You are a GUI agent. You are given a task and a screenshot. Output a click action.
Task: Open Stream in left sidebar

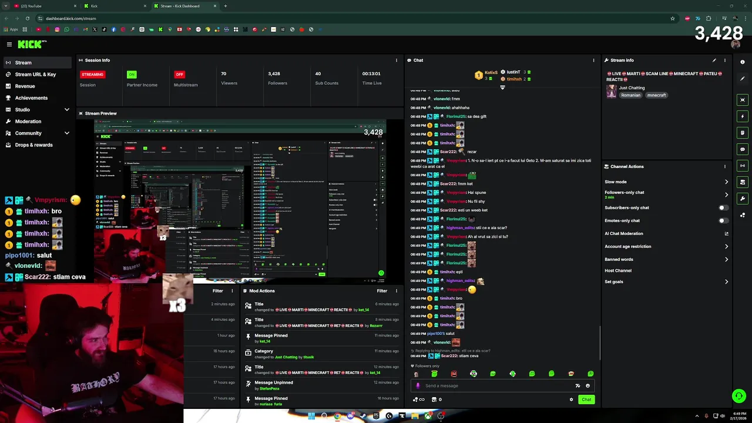click(36, 62)
